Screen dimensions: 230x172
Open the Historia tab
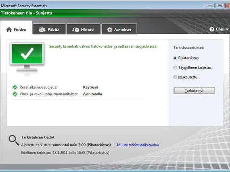83,29
